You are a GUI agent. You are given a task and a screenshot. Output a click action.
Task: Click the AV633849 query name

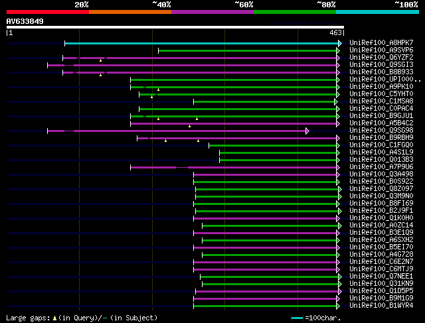click(x=25, y=21)
